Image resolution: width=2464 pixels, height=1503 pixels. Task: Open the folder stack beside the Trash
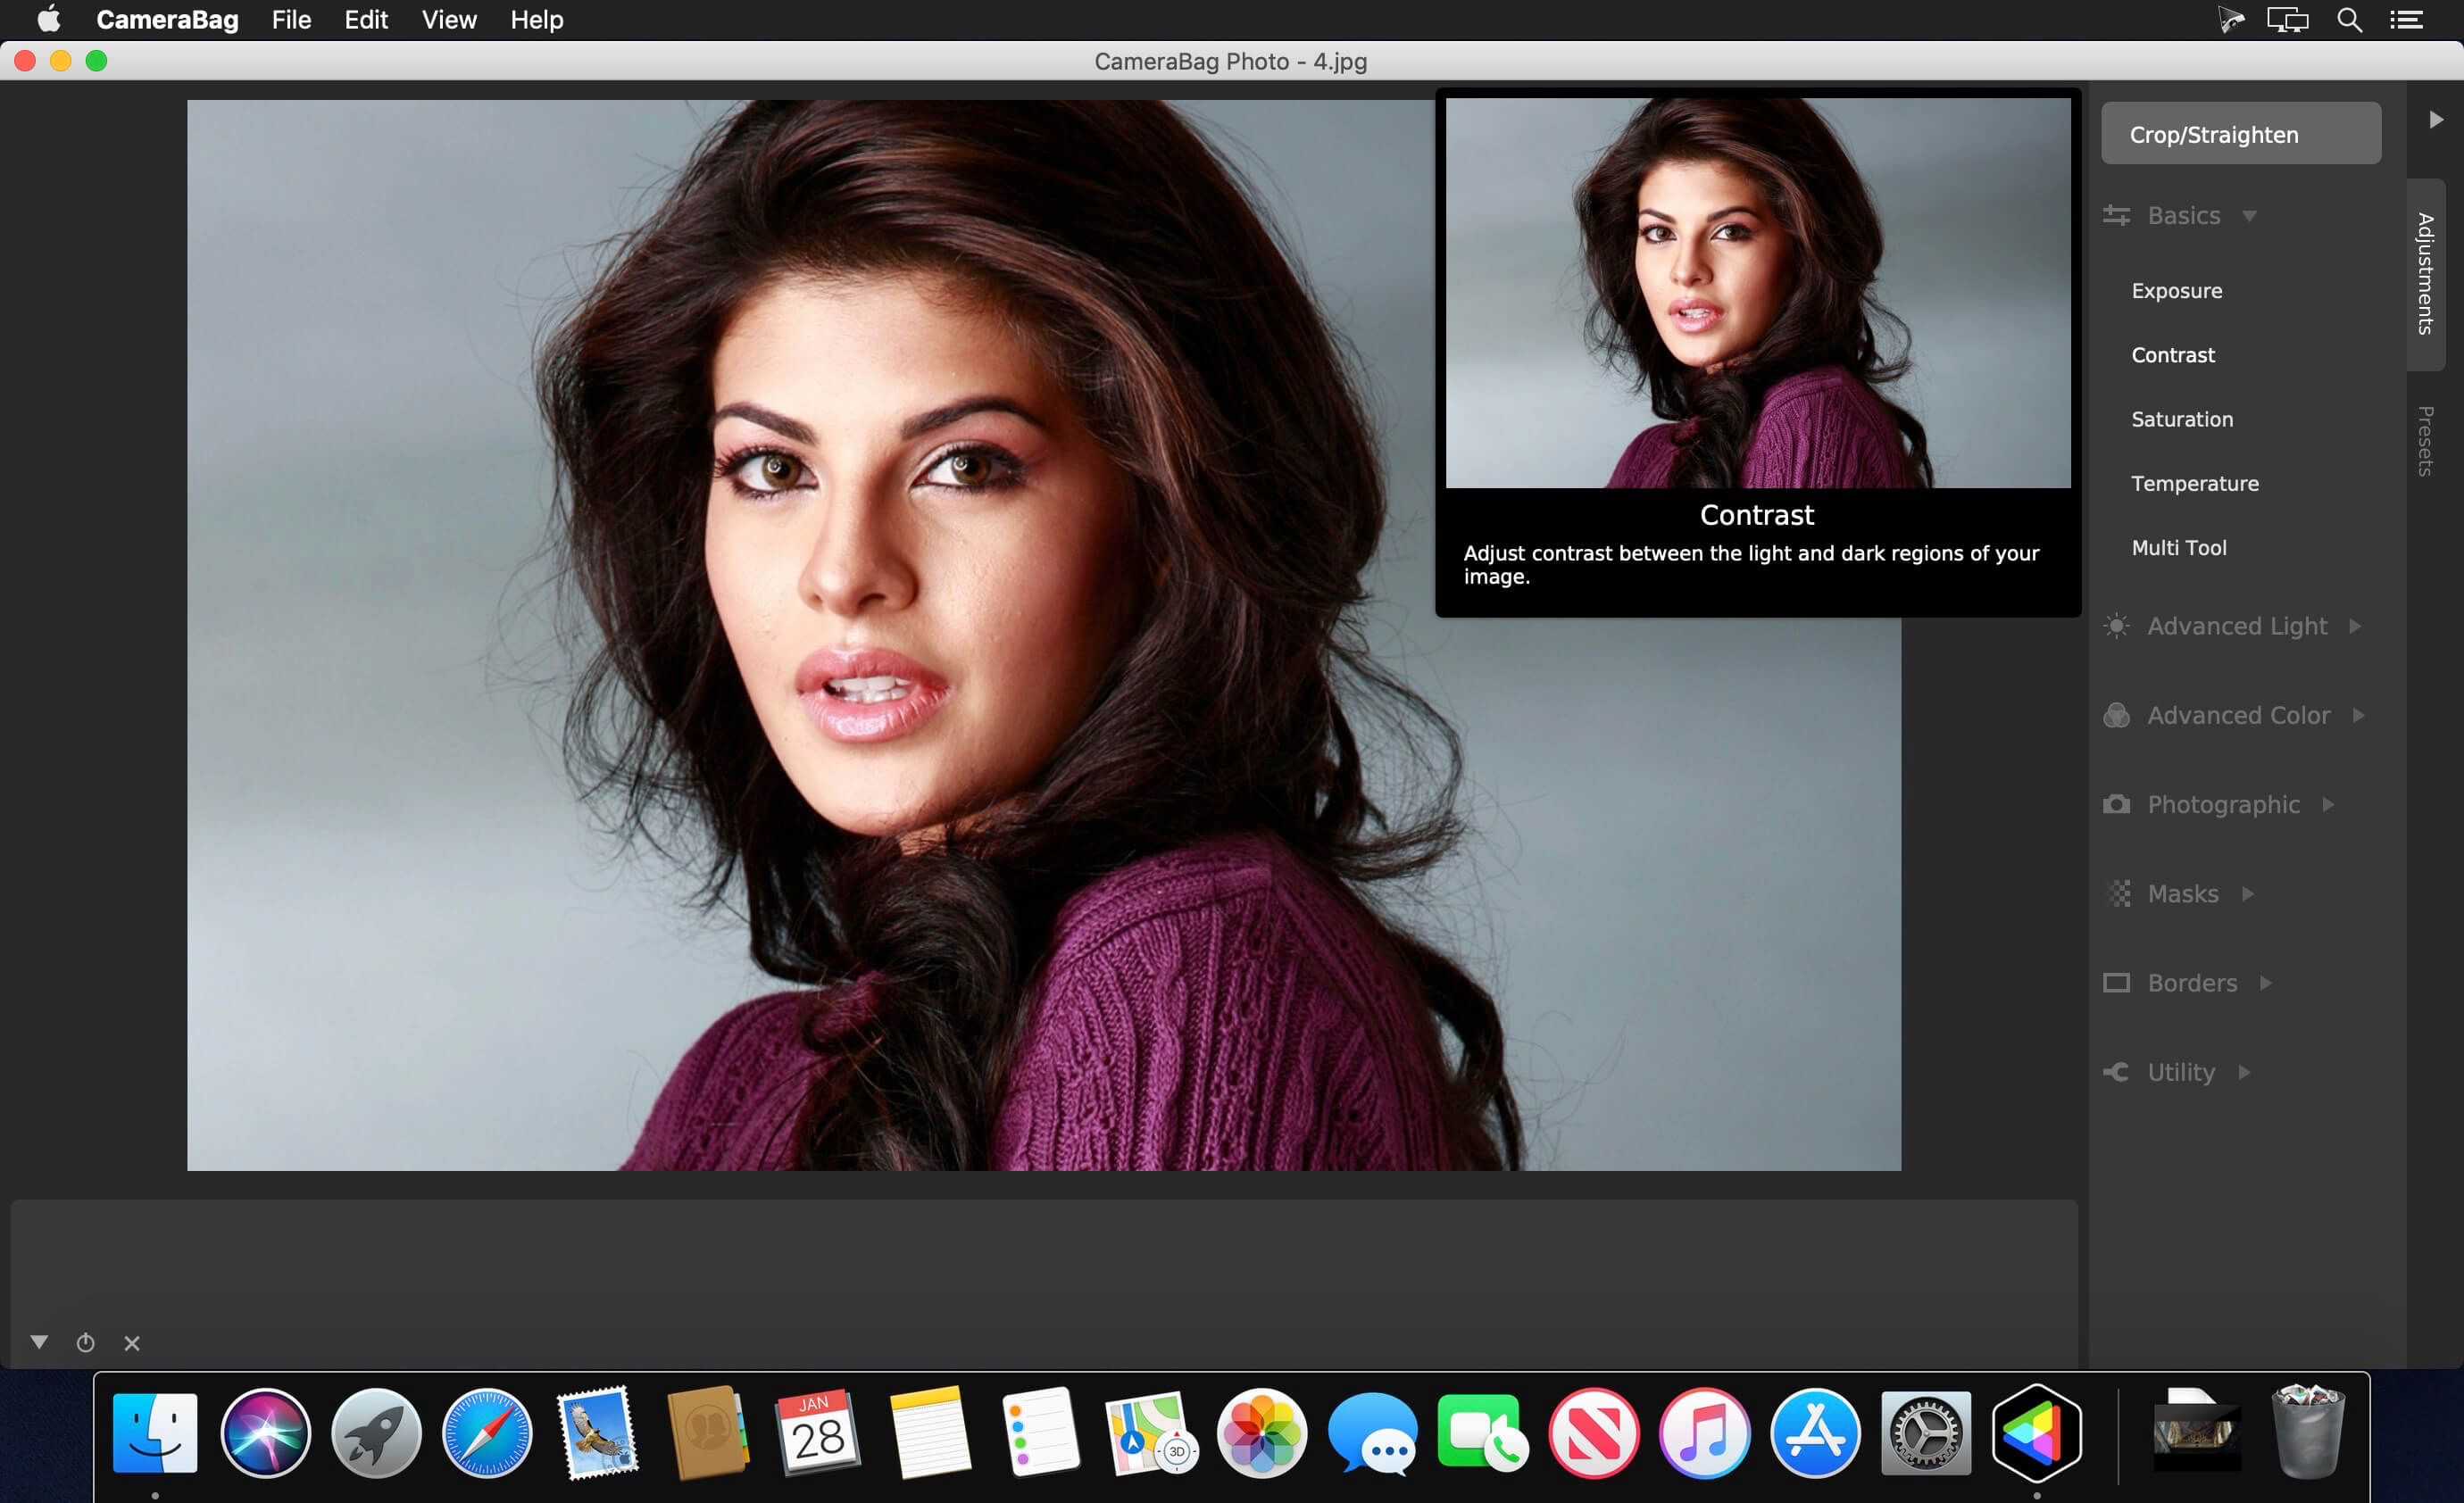pyautogui.click(x=2196, y=1432)
